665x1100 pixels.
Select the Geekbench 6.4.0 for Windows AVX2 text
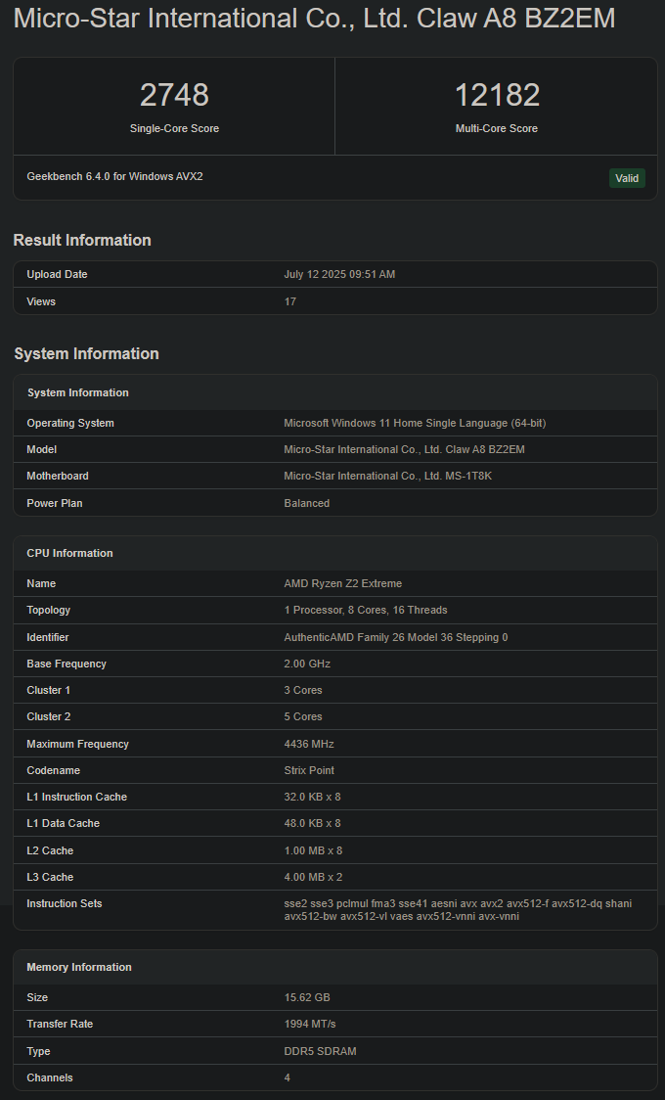[114, 176]
